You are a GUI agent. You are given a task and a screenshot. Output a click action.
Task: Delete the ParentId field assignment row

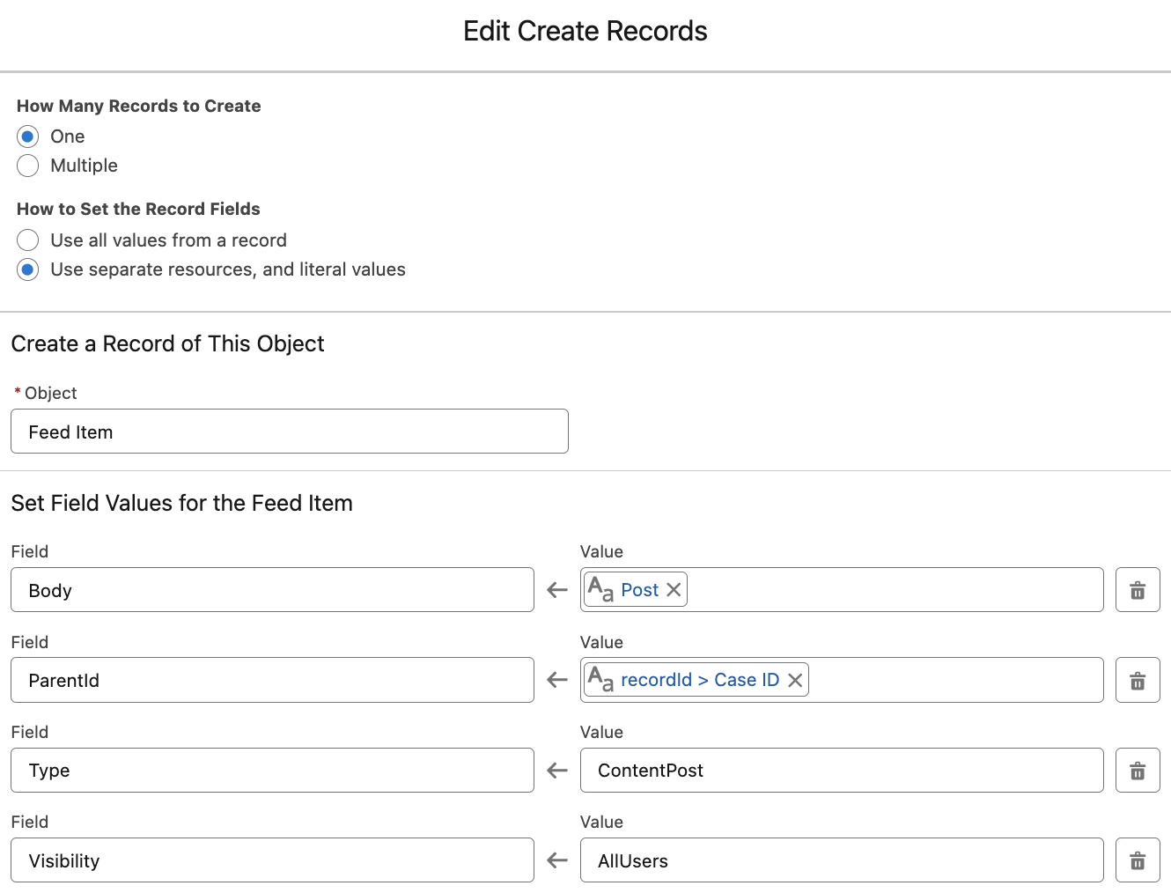tap(1137, 680)
